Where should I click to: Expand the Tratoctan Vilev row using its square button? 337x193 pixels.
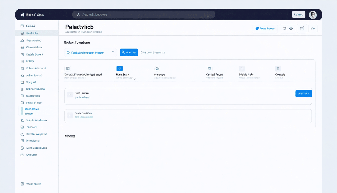point(70,115)
